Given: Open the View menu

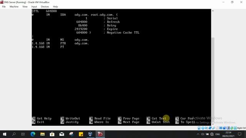Looking at the screenshot, I should 25,7.
